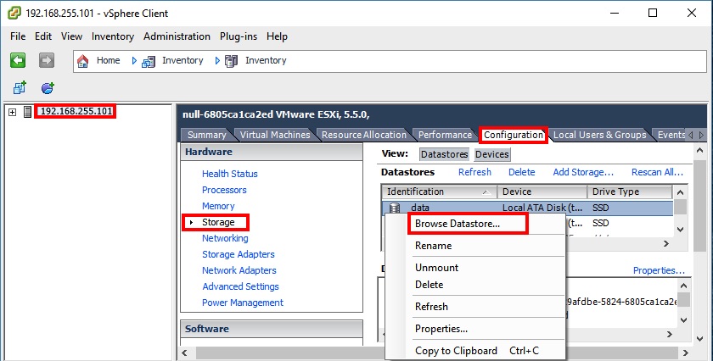Click the new virtual machine toolbar icon
The height and width of the screenshot is (361, 713).
coord(20,87)
